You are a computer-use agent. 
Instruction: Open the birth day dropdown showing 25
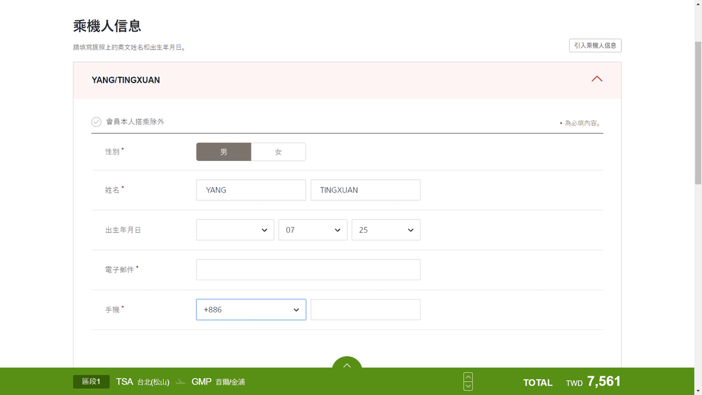pyautogui.click(x=386, y=230)
